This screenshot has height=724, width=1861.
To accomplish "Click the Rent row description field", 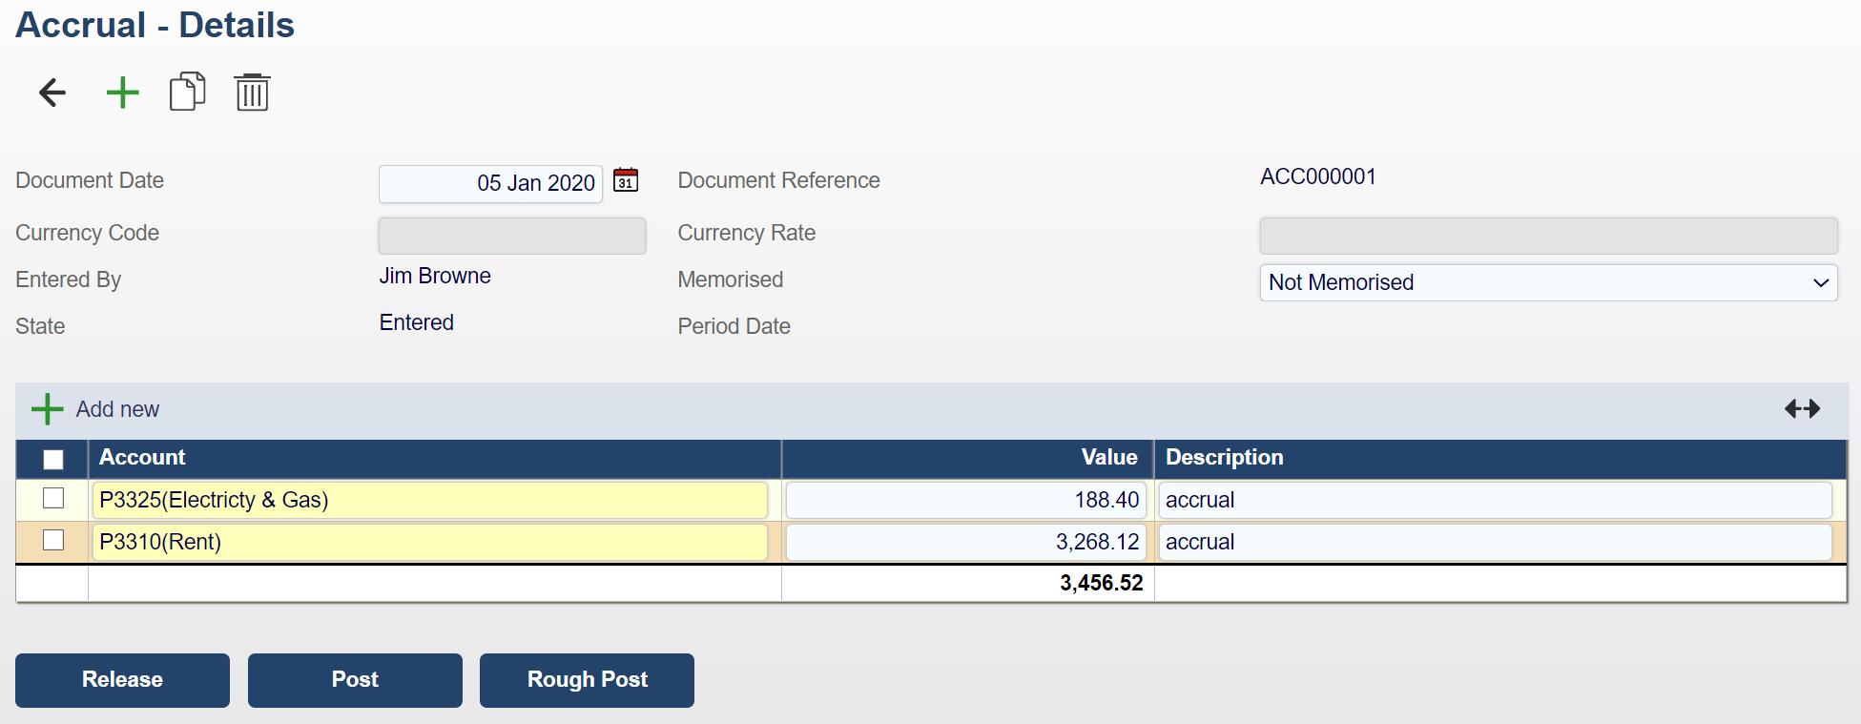I will [x=1494, y=542].
